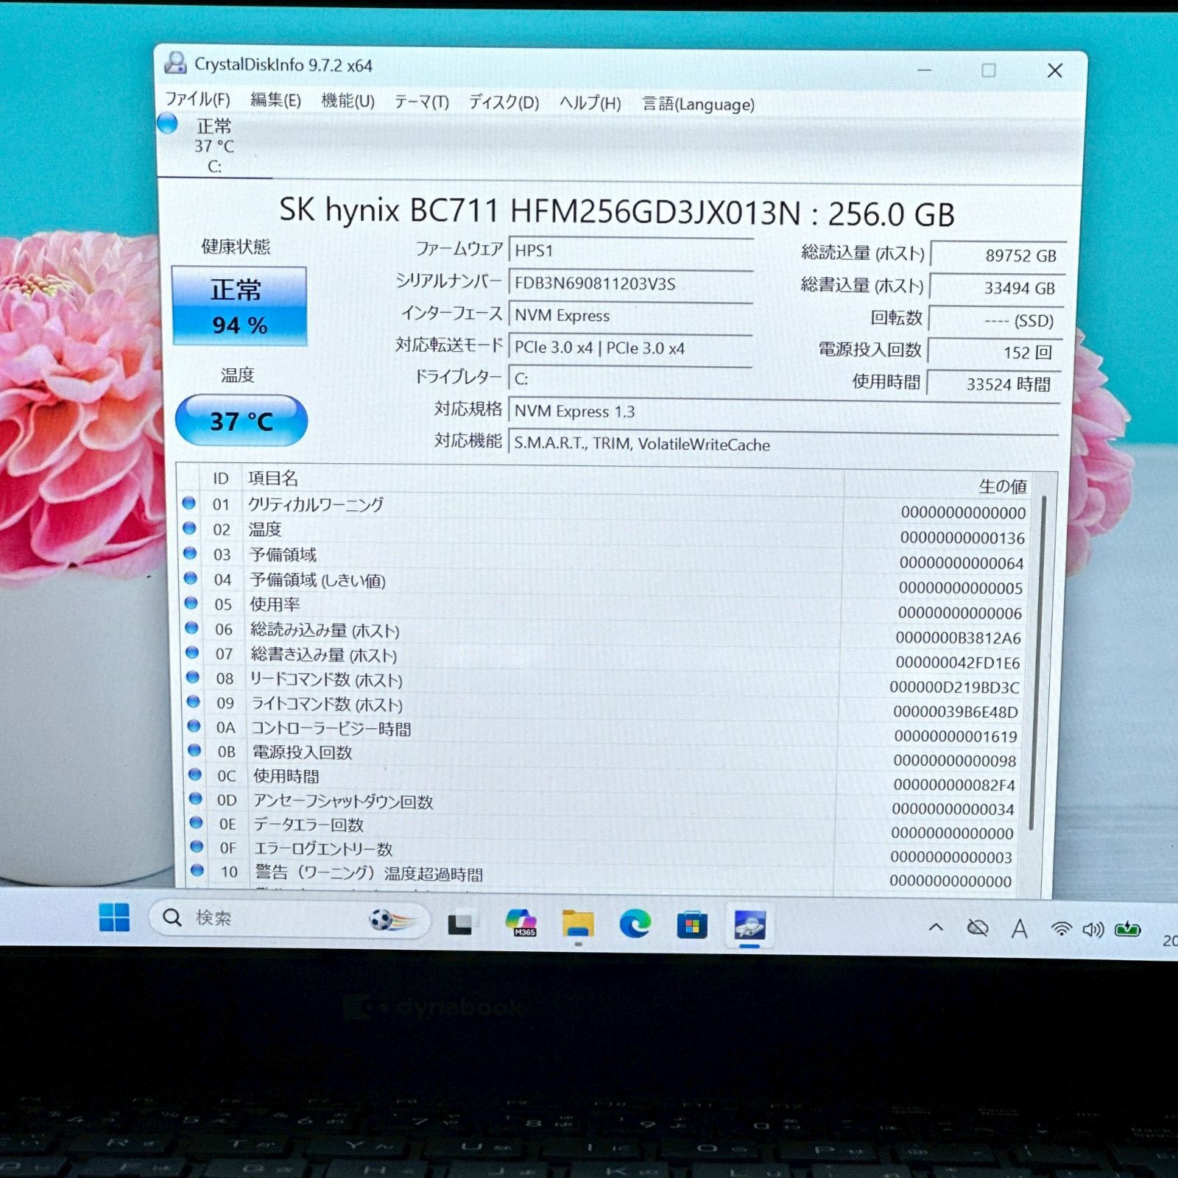
Task: Click the ID column header
Action: click(x=221, y=479)
